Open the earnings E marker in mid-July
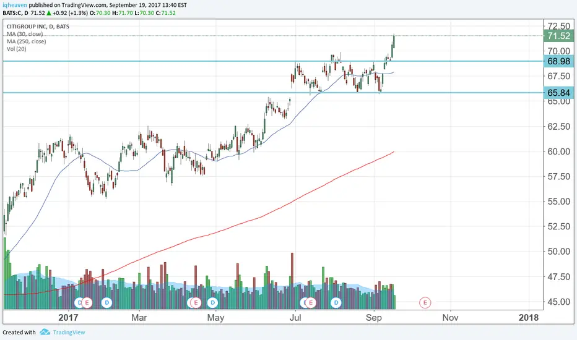This screenshot has width=577, height=340. [x=311, y=303]
